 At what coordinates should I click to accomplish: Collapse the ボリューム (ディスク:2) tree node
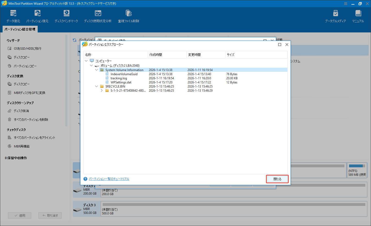(91, 66)
